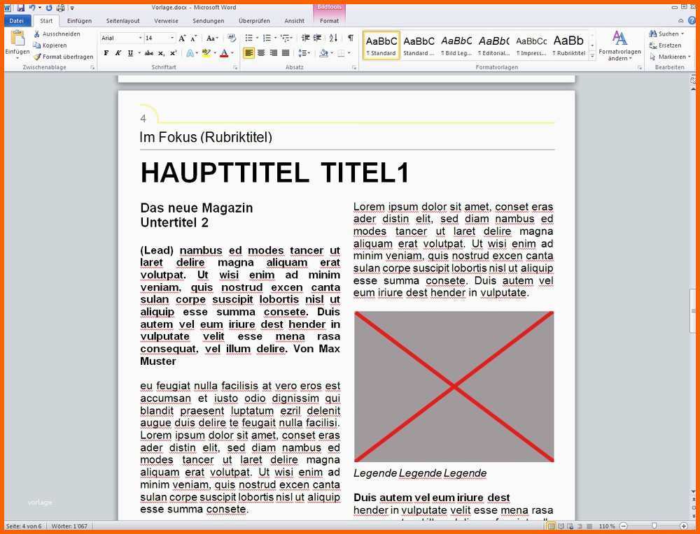700x534 pixels.
Task: Toggle justified alignment button
Action: tap(286, 53)
